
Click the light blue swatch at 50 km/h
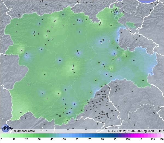[x=65, y=136]
